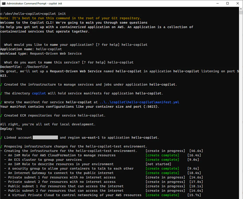Click the blue 'copilot' directory name
Viewport: 243px width, 199px height.
pos(39,94)
